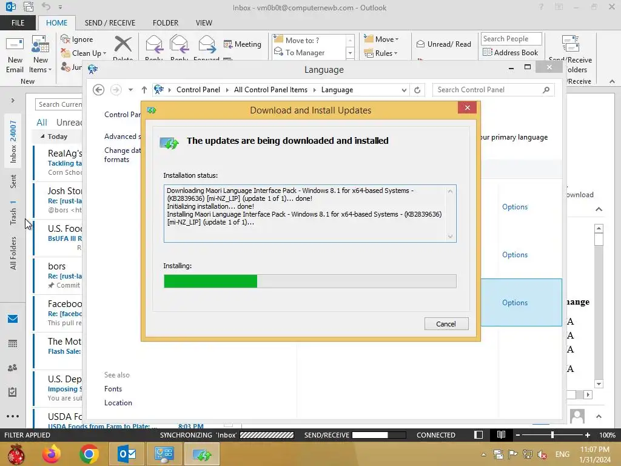Open the Fonts link under See also
This screenshot has width=621, height=466.
point(113,389)
